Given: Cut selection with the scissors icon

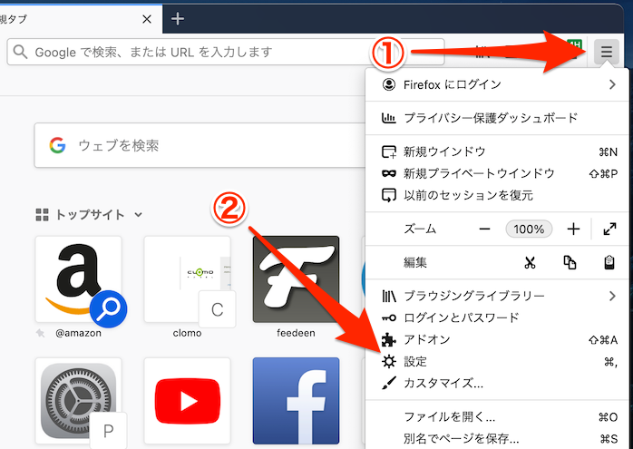Looking at the screenshot, I should click(530, 263).
